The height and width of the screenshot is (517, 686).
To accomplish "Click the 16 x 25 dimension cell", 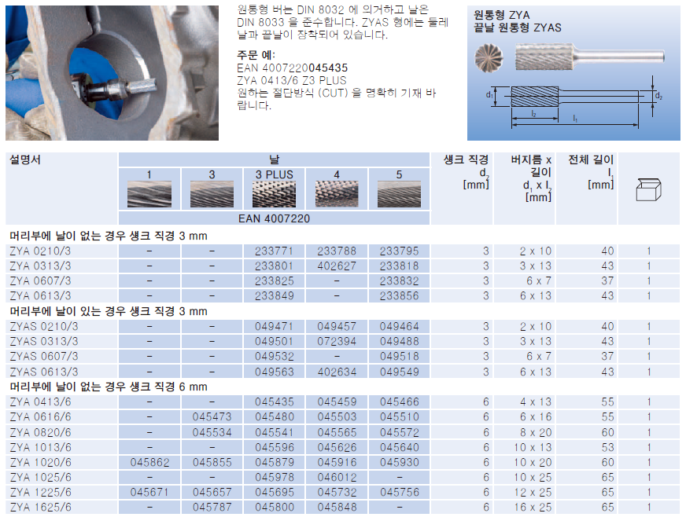I will (x=533, y=508).
